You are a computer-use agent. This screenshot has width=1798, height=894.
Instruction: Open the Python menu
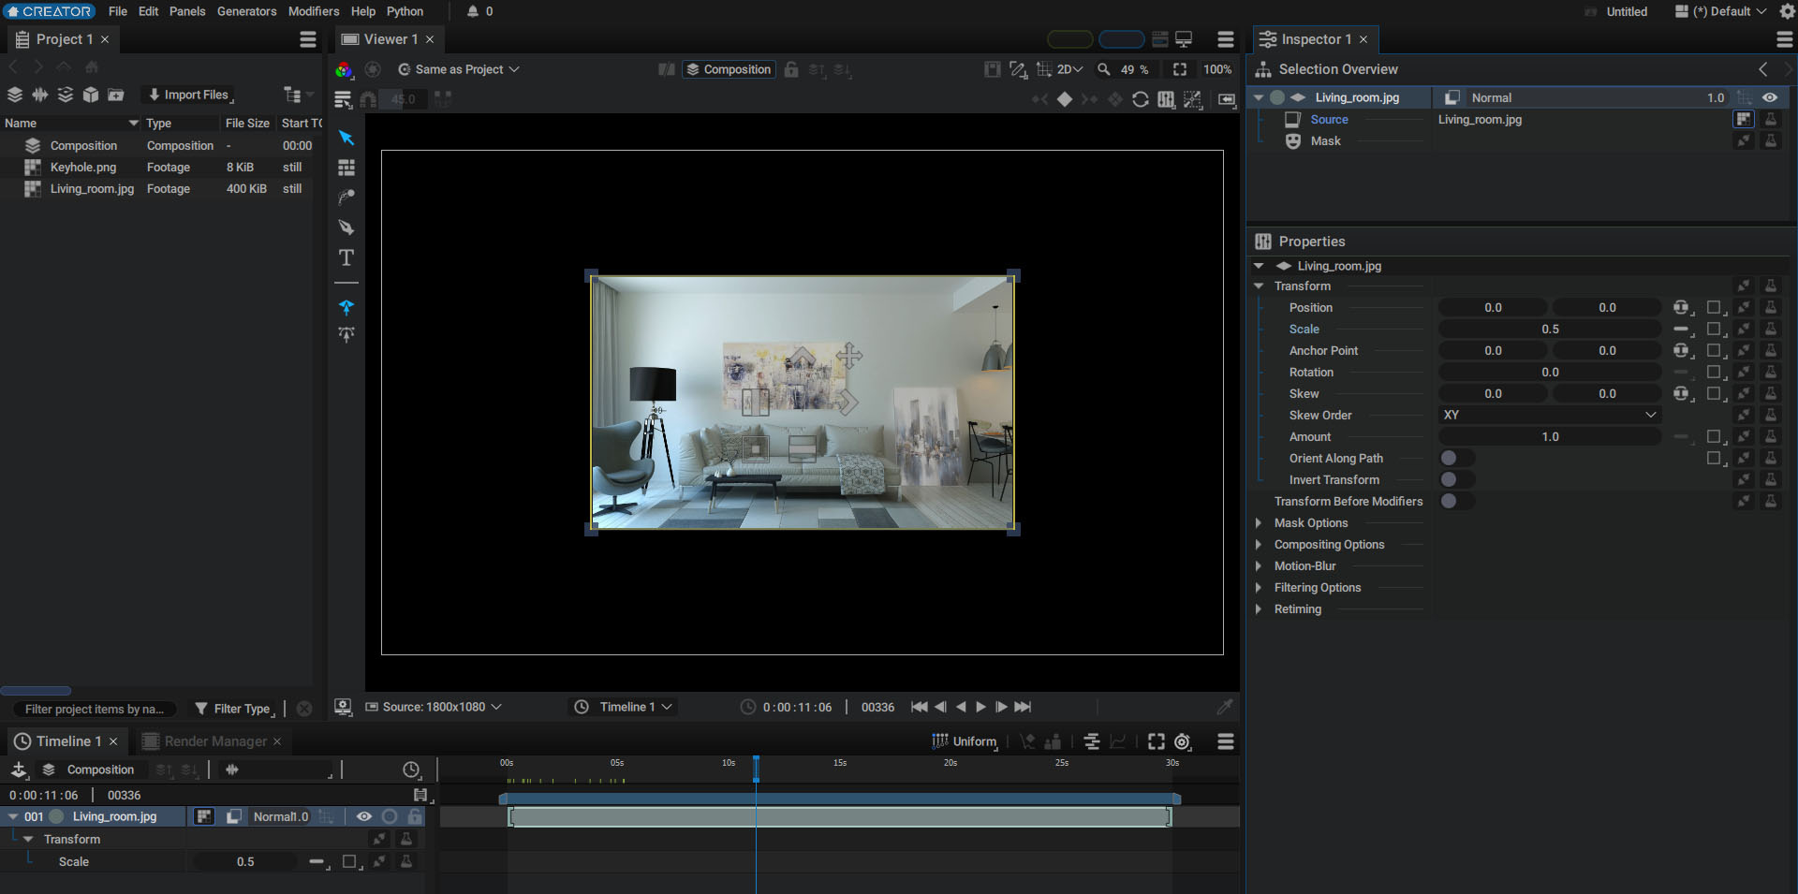405,11
